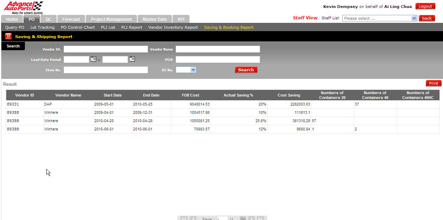This screenshot has height=220, width=443.
Task: Print the results with Print button
Action: (x=433, y=83)
